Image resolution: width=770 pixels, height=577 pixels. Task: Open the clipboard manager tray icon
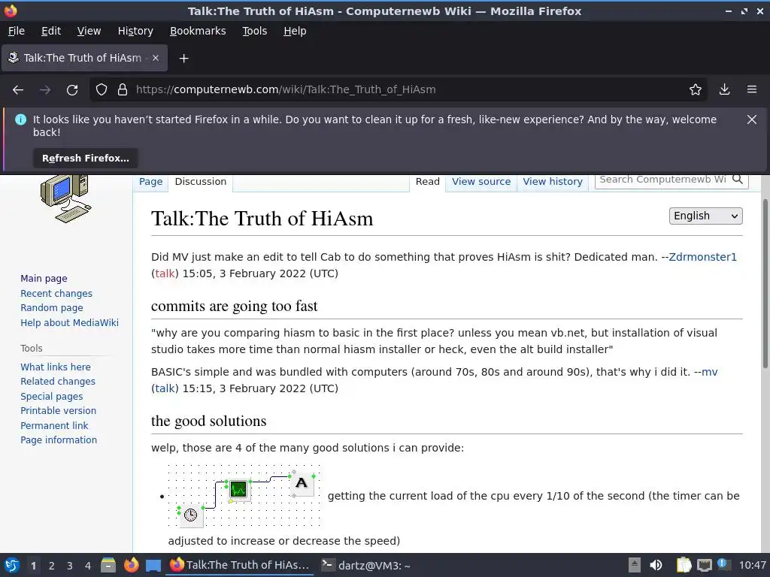click(x=684, y=565)
